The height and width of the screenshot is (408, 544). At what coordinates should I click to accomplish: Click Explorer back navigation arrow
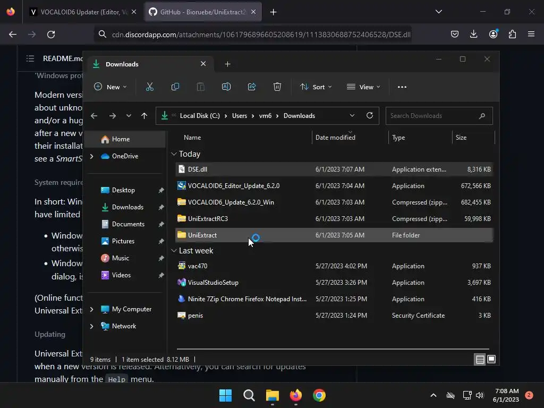[94, 116]
